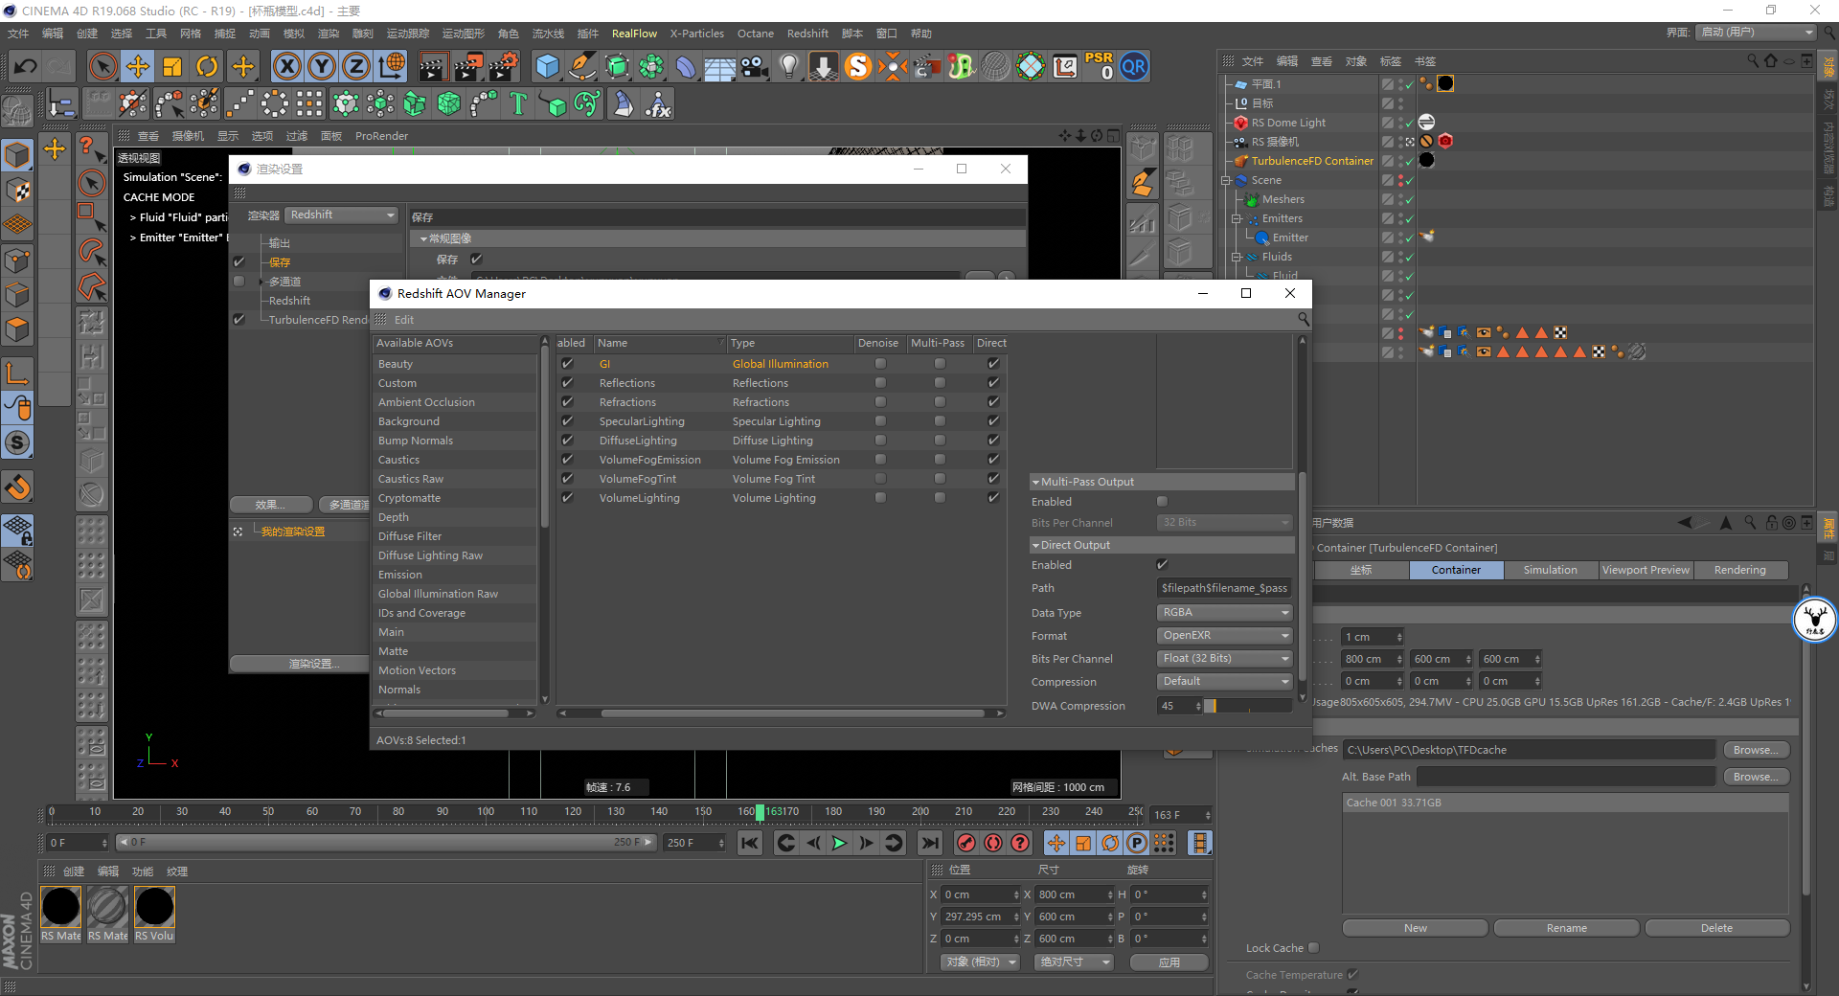
Task: Open the Data Type RGBA dropdown
Action: [x=1224, y=613]
